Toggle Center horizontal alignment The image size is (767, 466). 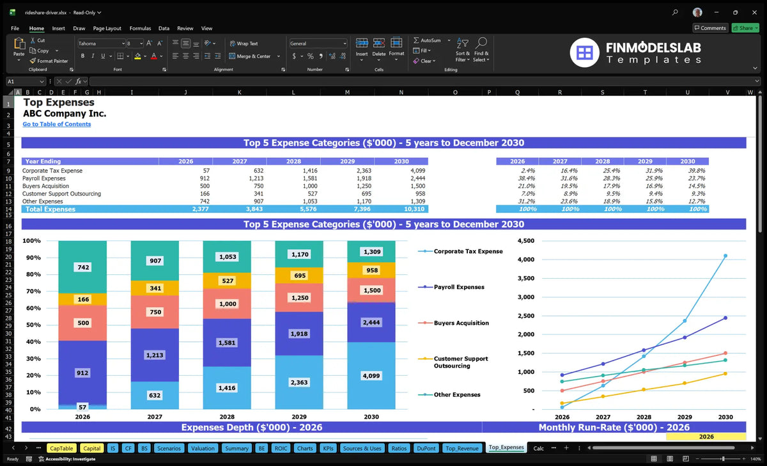[185, 56]
